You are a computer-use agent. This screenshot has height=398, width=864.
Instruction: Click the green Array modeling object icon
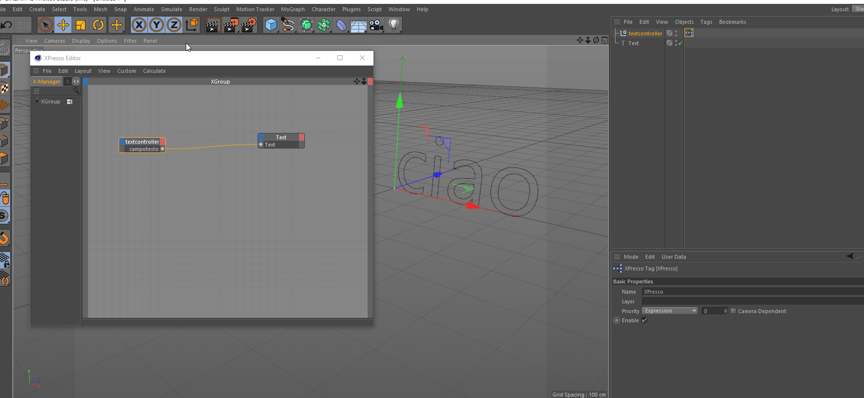pos(324,25)
